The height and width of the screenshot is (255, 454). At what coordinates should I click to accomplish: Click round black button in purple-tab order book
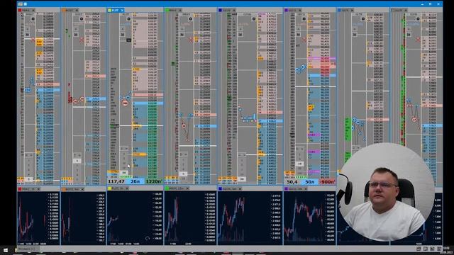[304, 19]
